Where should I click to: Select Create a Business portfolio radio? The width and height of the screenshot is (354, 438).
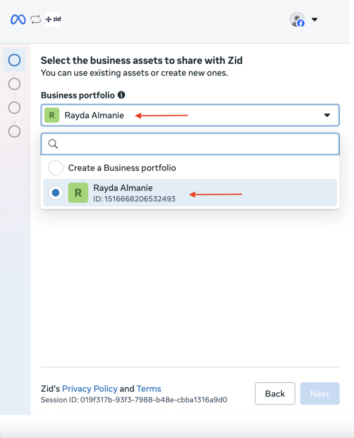(x=56, y=168)
